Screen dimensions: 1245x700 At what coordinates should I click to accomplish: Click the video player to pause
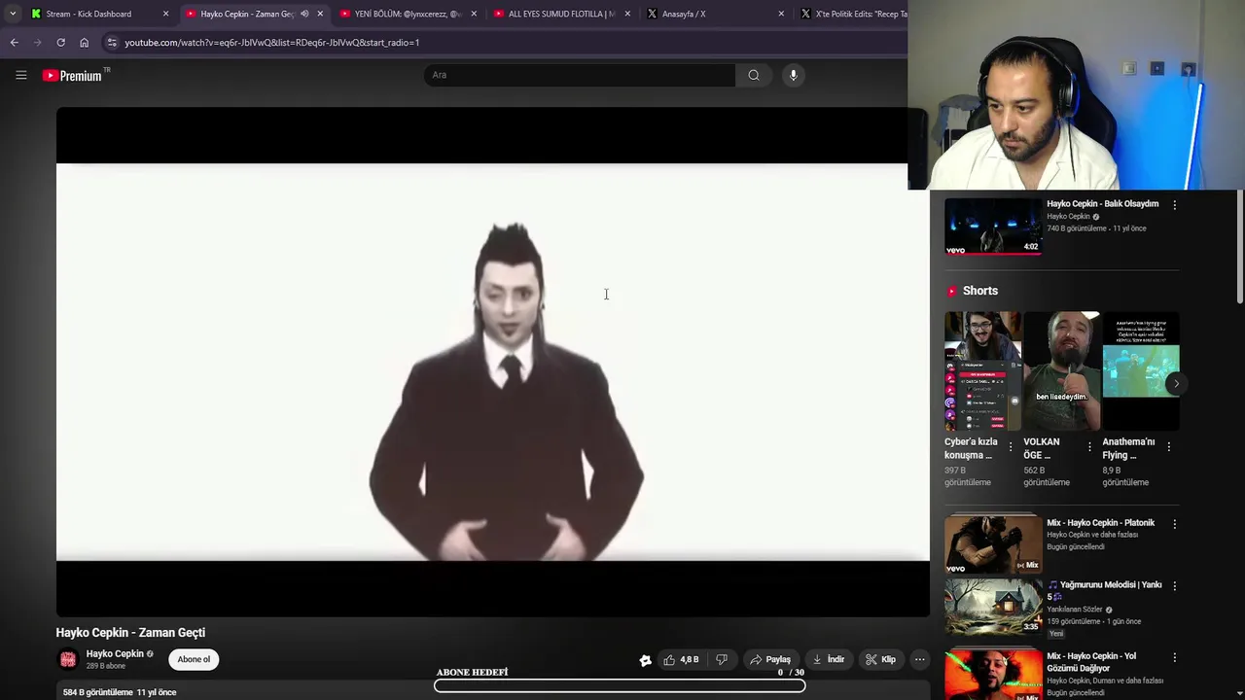pyautogui.click(x=492, y=362)
